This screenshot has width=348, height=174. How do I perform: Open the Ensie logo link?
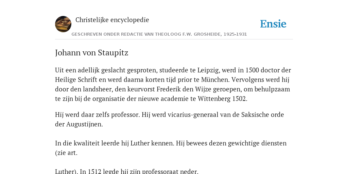coord(273,24)
